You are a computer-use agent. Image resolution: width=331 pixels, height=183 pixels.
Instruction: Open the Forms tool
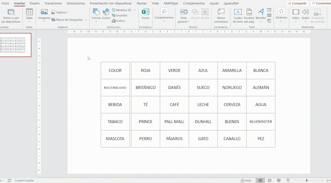[x=145, y=14]
